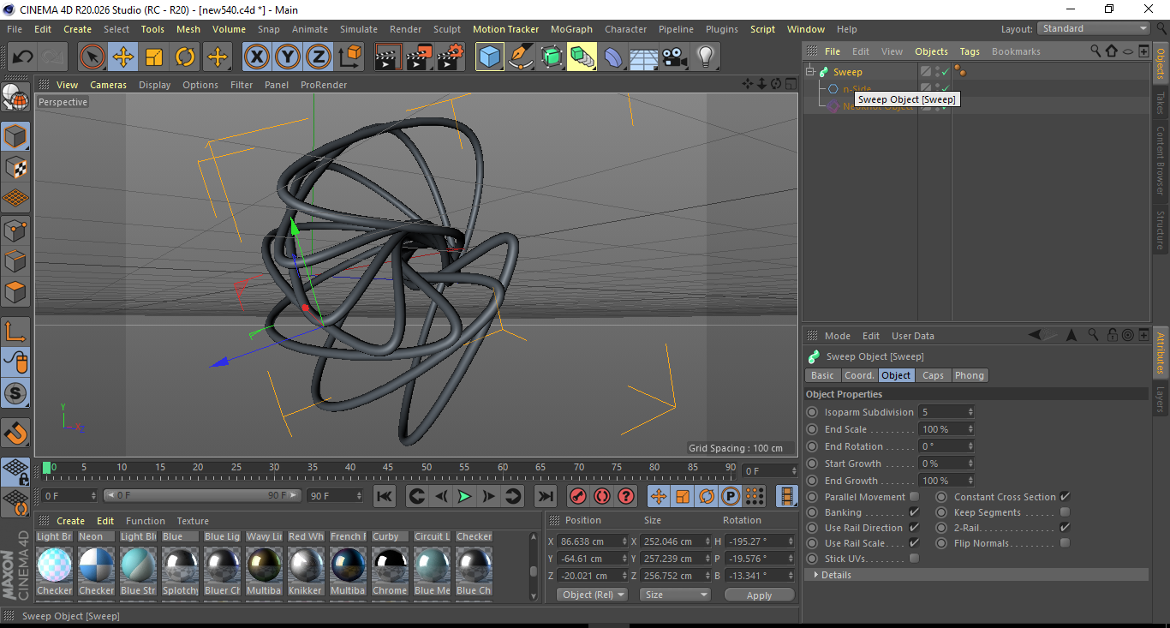
Task: Play the animation forward
Action: (x=464, y=496)
